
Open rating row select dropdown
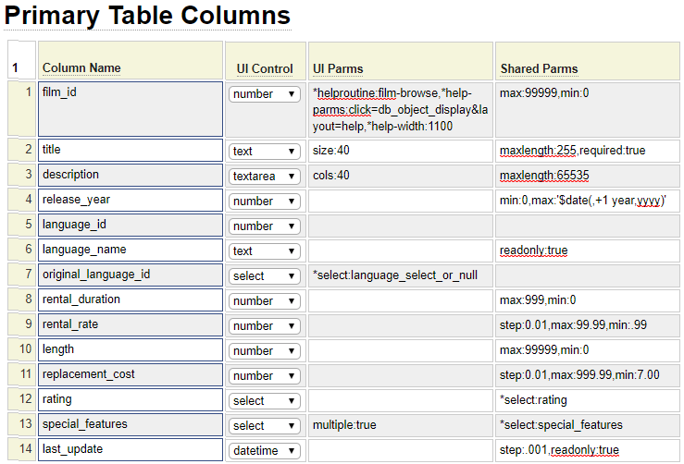point(264,401)
